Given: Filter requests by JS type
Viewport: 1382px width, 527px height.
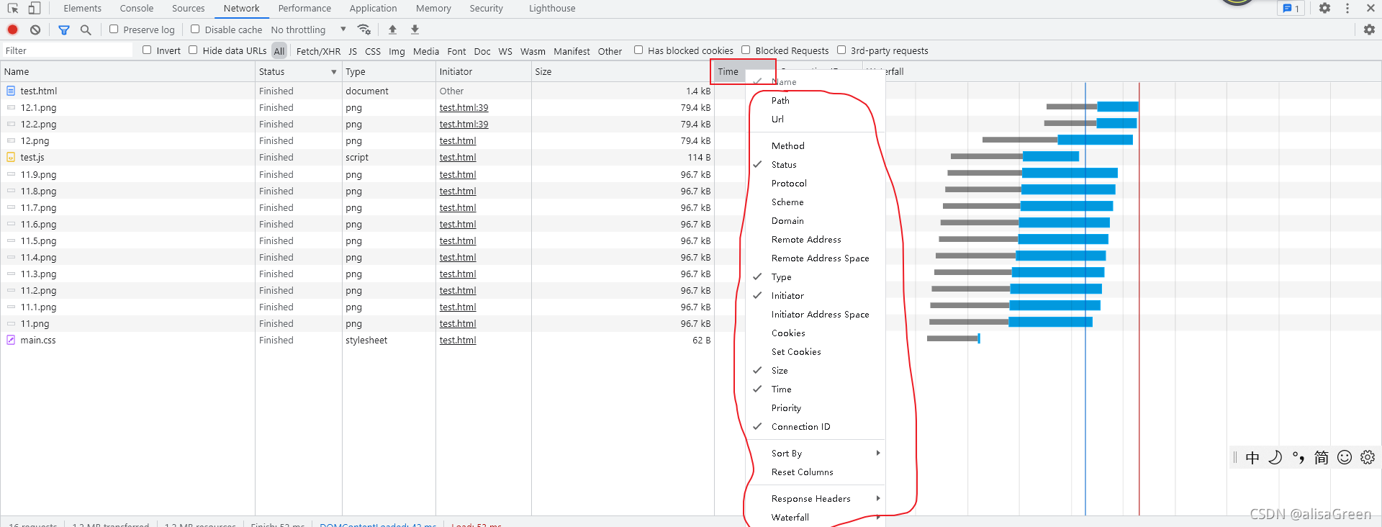Looking at the screenshot, I should point(353,51).
